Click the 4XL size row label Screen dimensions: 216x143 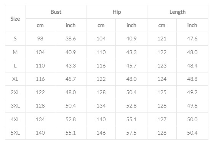pos(15,119)
